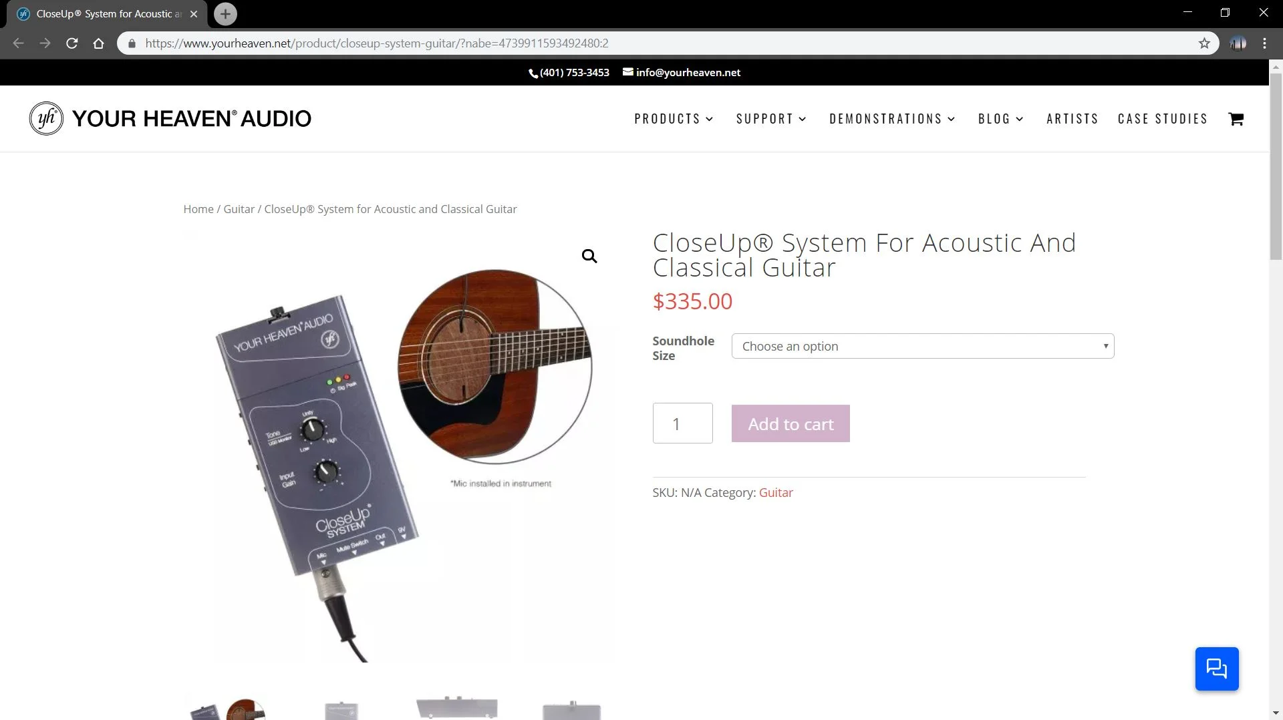Screen dimensions: 1283x720
Task: Follow the Guitar category link
Action: pos(776,493)
